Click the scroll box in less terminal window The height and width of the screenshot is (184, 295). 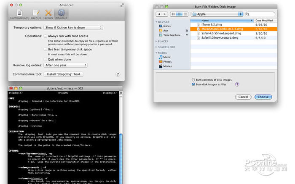point(121,93)
